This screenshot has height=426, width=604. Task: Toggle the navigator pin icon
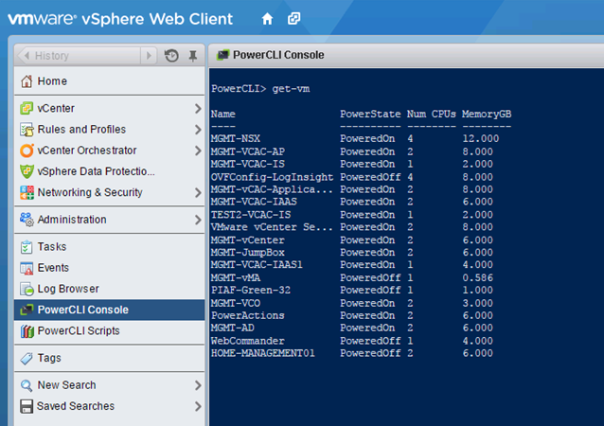192,56
